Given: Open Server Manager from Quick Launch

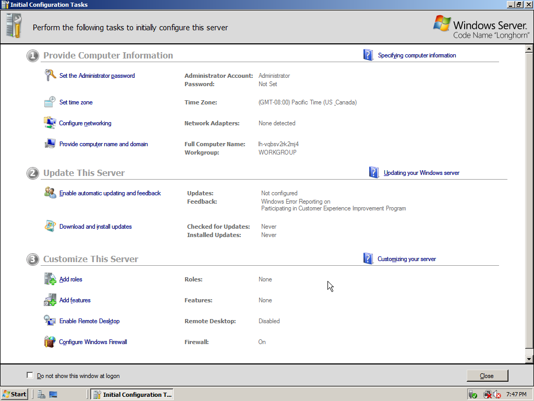Looking at the screenshot, I should 41,395.
